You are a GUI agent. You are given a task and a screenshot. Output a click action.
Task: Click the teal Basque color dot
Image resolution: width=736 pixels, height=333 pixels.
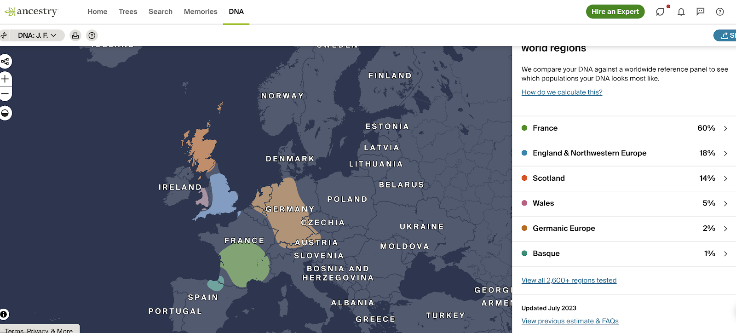(x=524, y=253)
